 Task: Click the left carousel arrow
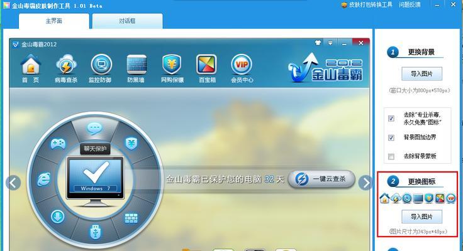coord(13,183)
